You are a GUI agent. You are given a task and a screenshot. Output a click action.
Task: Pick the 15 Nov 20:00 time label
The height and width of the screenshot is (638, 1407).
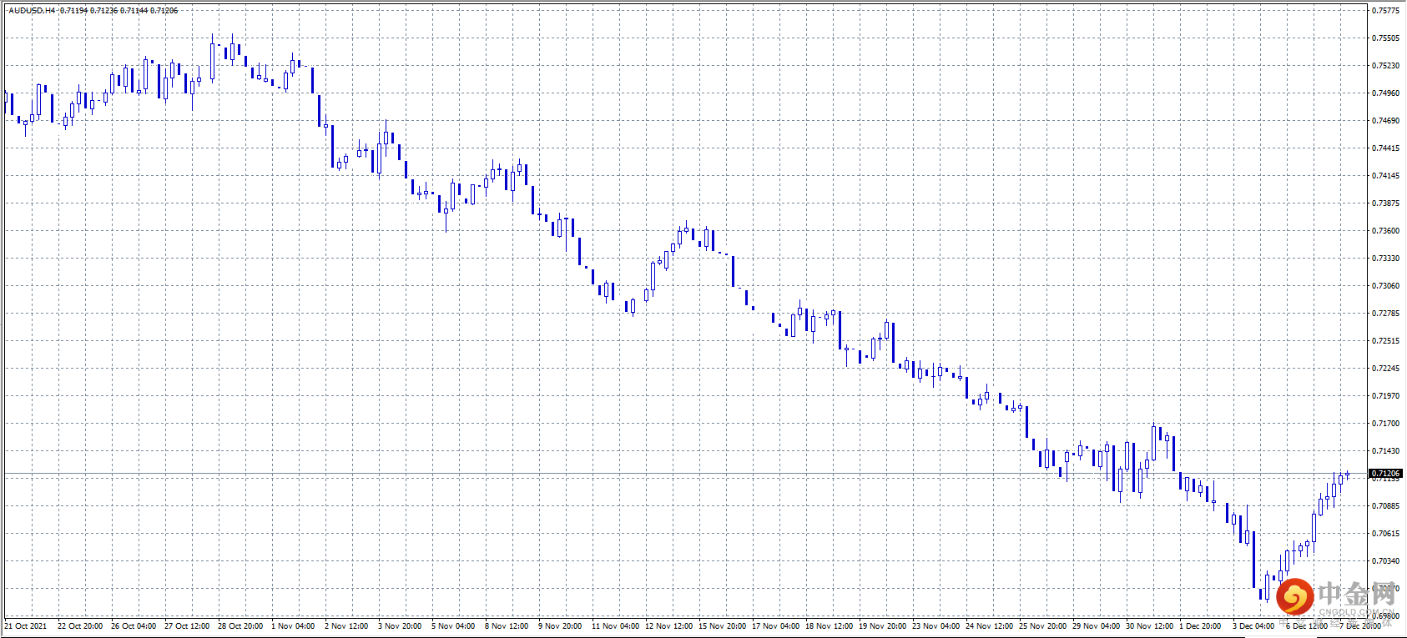click(x=723, y=626)
